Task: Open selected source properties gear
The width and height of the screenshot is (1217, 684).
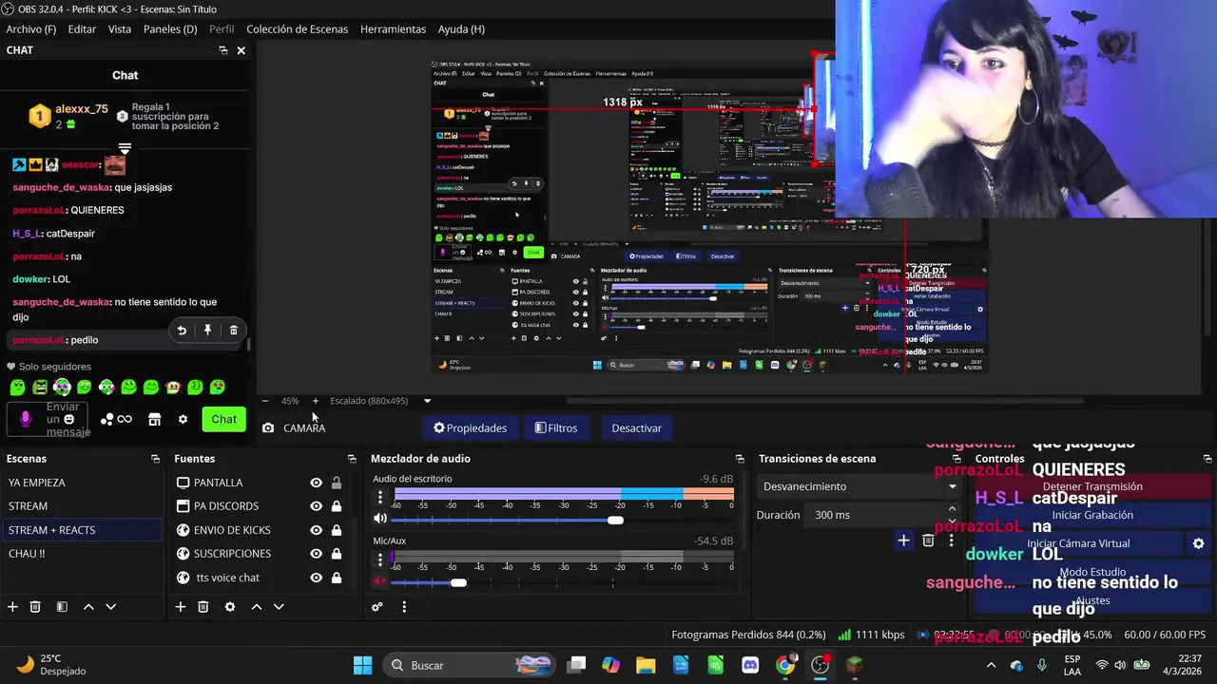Action: pyautogui.click(x=229, y=606)
